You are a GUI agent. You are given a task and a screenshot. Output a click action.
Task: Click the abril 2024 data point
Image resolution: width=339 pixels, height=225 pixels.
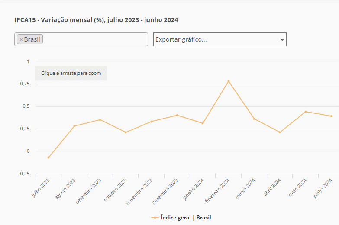click(x=280, y=132)
